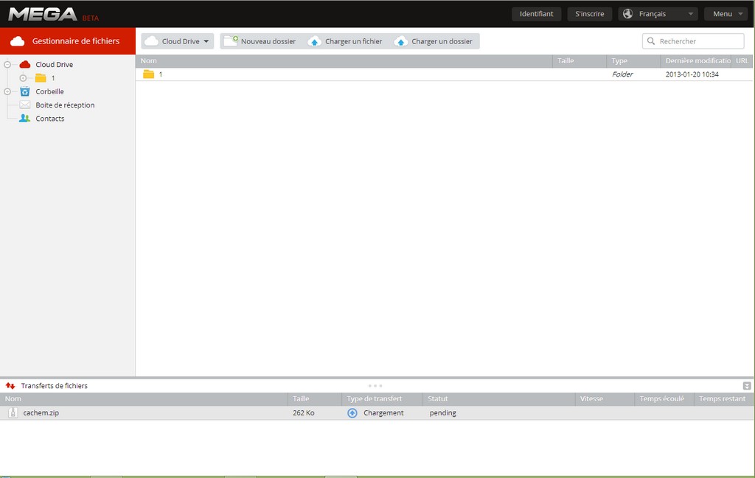This screenshot has height=478, width=755.
Task: Sort by Dernière modification column
Action: pyautogui.click(x=696, y=60)
